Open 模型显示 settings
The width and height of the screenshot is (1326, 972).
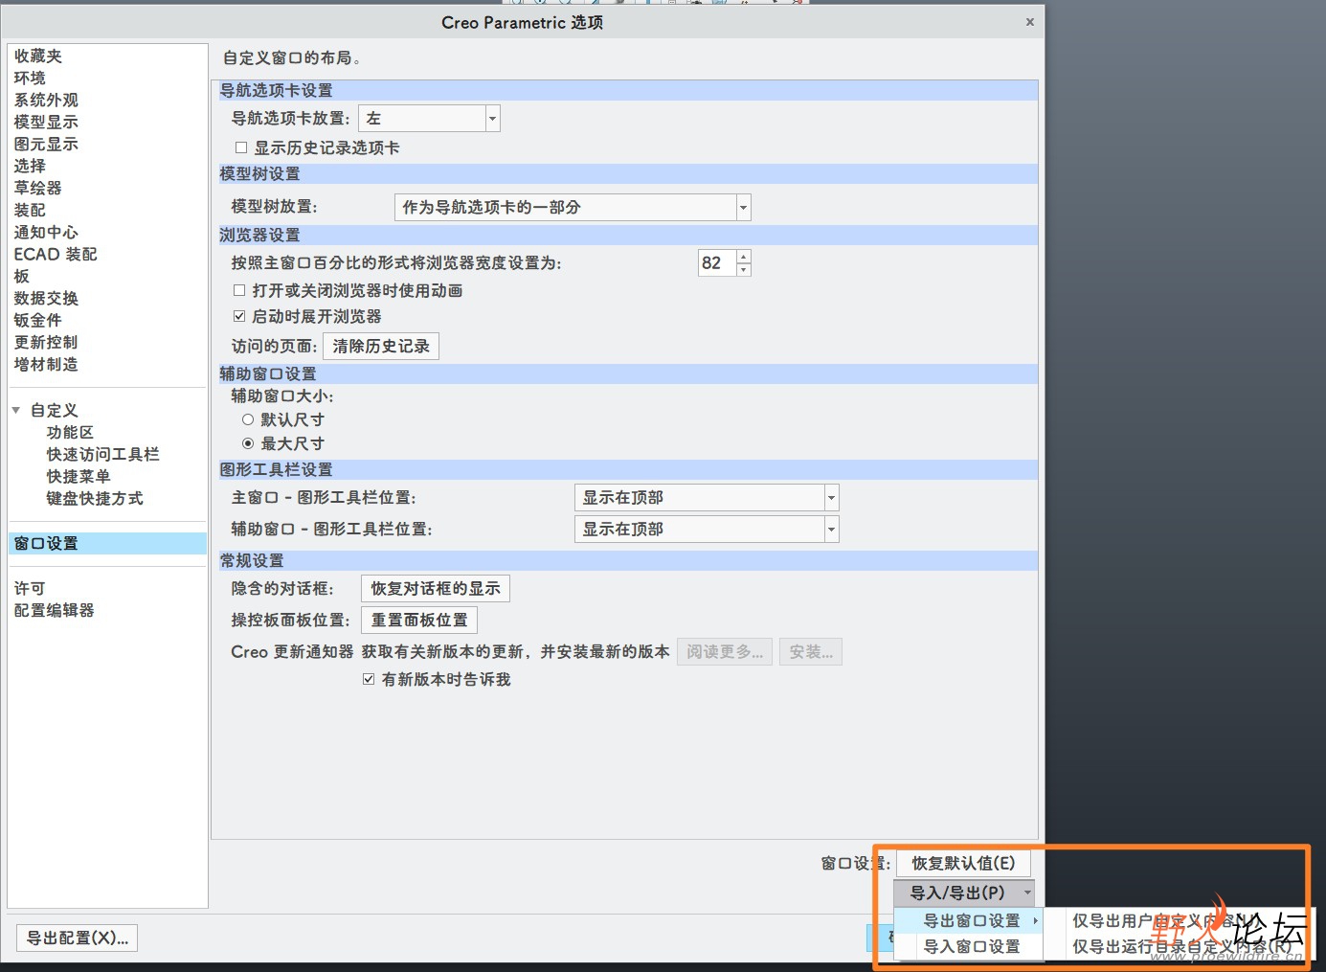click(46, 123)
